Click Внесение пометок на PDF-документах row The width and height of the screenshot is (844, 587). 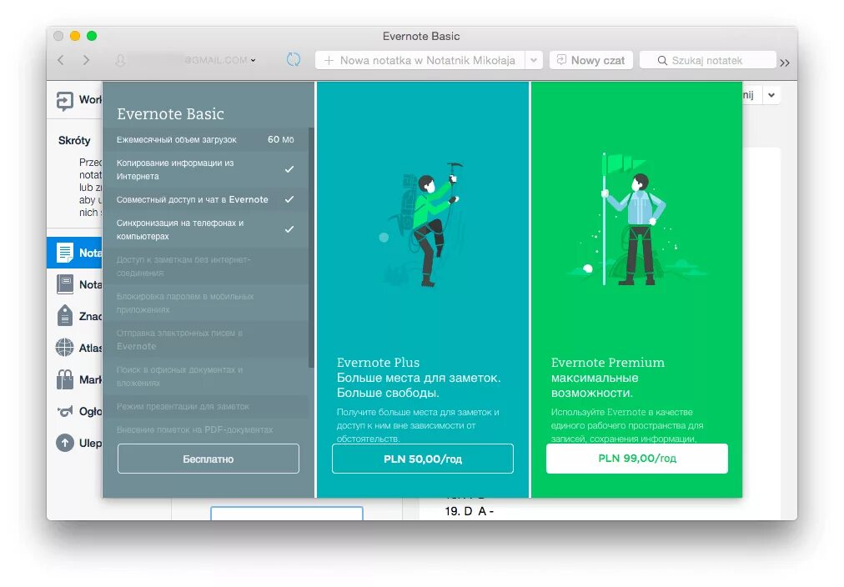click(x=205, y=430)
